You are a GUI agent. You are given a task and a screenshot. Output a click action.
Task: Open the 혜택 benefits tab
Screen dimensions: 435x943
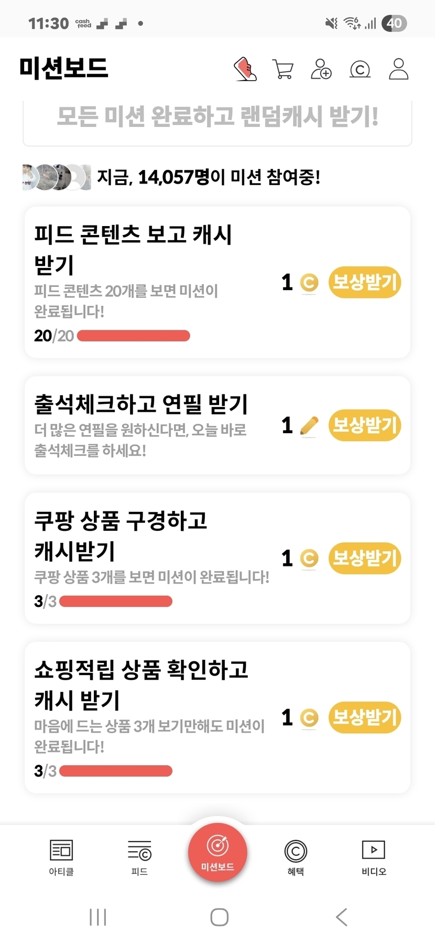coord(296,857)
